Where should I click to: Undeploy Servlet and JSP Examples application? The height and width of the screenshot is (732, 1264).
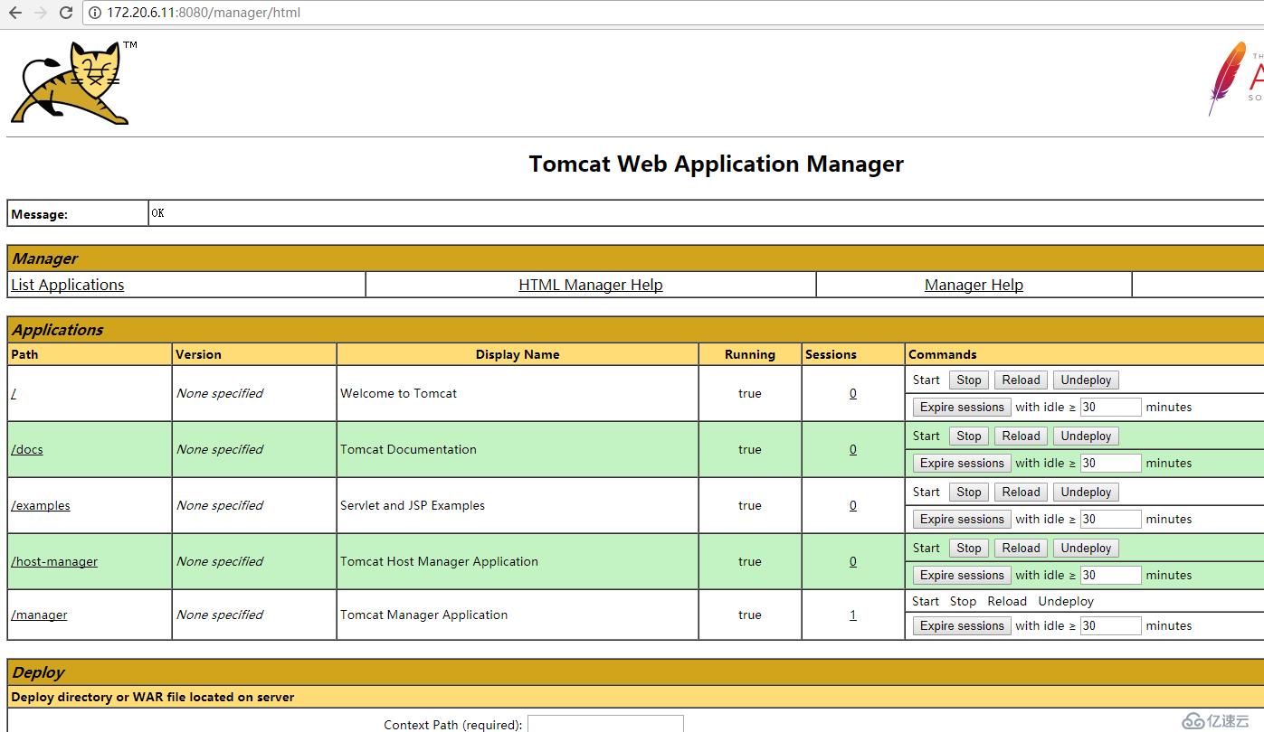coord(1086,493)
